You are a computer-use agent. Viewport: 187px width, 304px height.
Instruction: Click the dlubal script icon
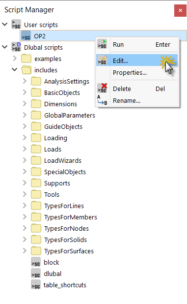tap(36, 273)
